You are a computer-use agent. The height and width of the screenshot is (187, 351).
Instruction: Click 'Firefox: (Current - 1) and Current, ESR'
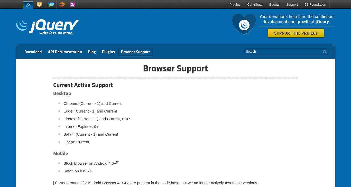click(x=97, y=119)
